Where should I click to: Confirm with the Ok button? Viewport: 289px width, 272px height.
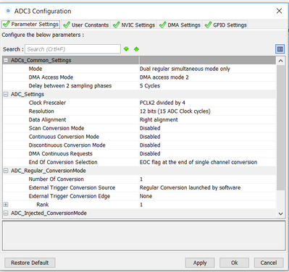234,263
